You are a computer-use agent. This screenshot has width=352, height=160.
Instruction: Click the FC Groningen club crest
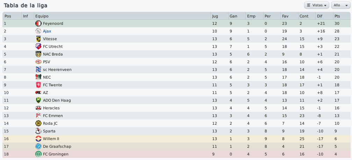pos(38,154)
